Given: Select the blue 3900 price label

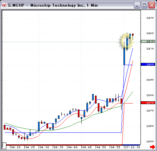Looking at the screenshot, I should pyautogui.click(x=148, y=64).
